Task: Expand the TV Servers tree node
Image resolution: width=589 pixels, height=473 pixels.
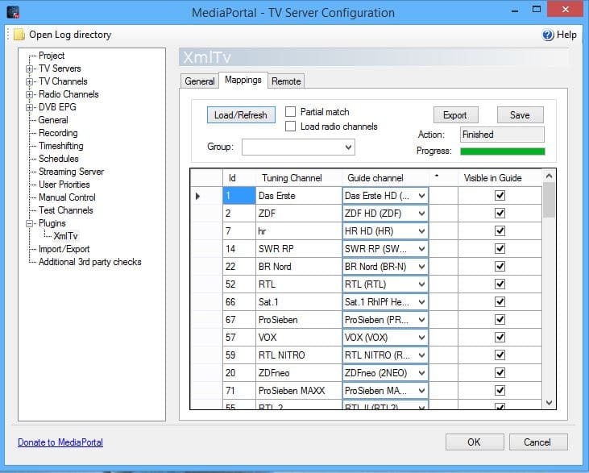Action: point(30,68)
